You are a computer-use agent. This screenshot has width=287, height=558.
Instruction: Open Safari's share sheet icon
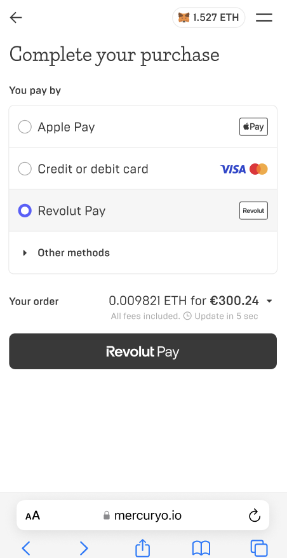(x=143, y=548)
